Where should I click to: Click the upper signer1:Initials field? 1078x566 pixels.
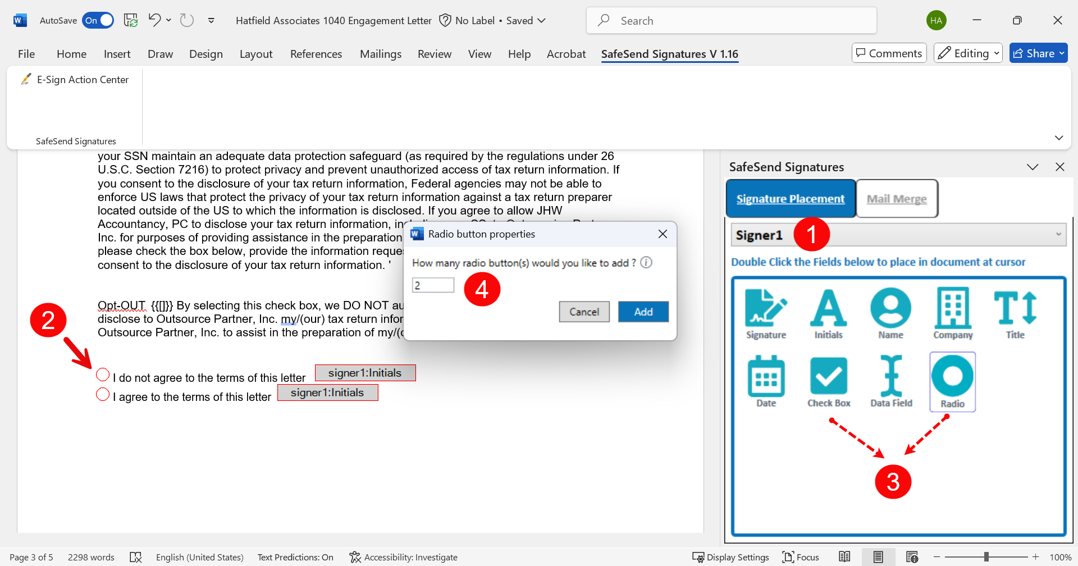tap(365, 373)
